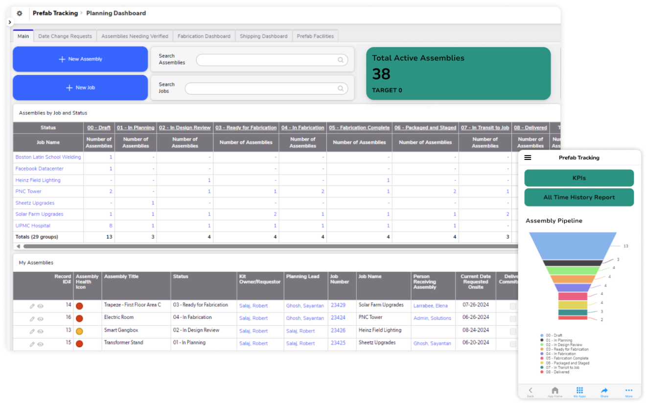
Task: Open the hamburger menu on the Prefab Tracking mobile view
Action: point(527,157)
